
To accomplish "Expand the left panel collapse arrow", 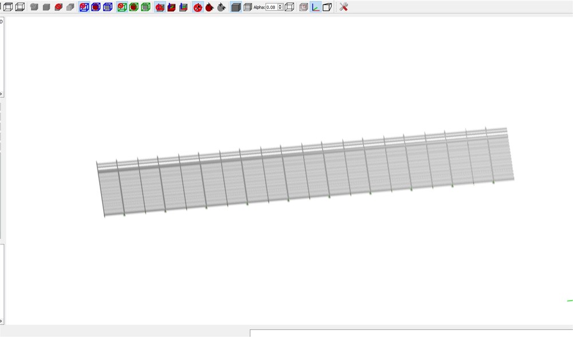I will click(1, 94).
